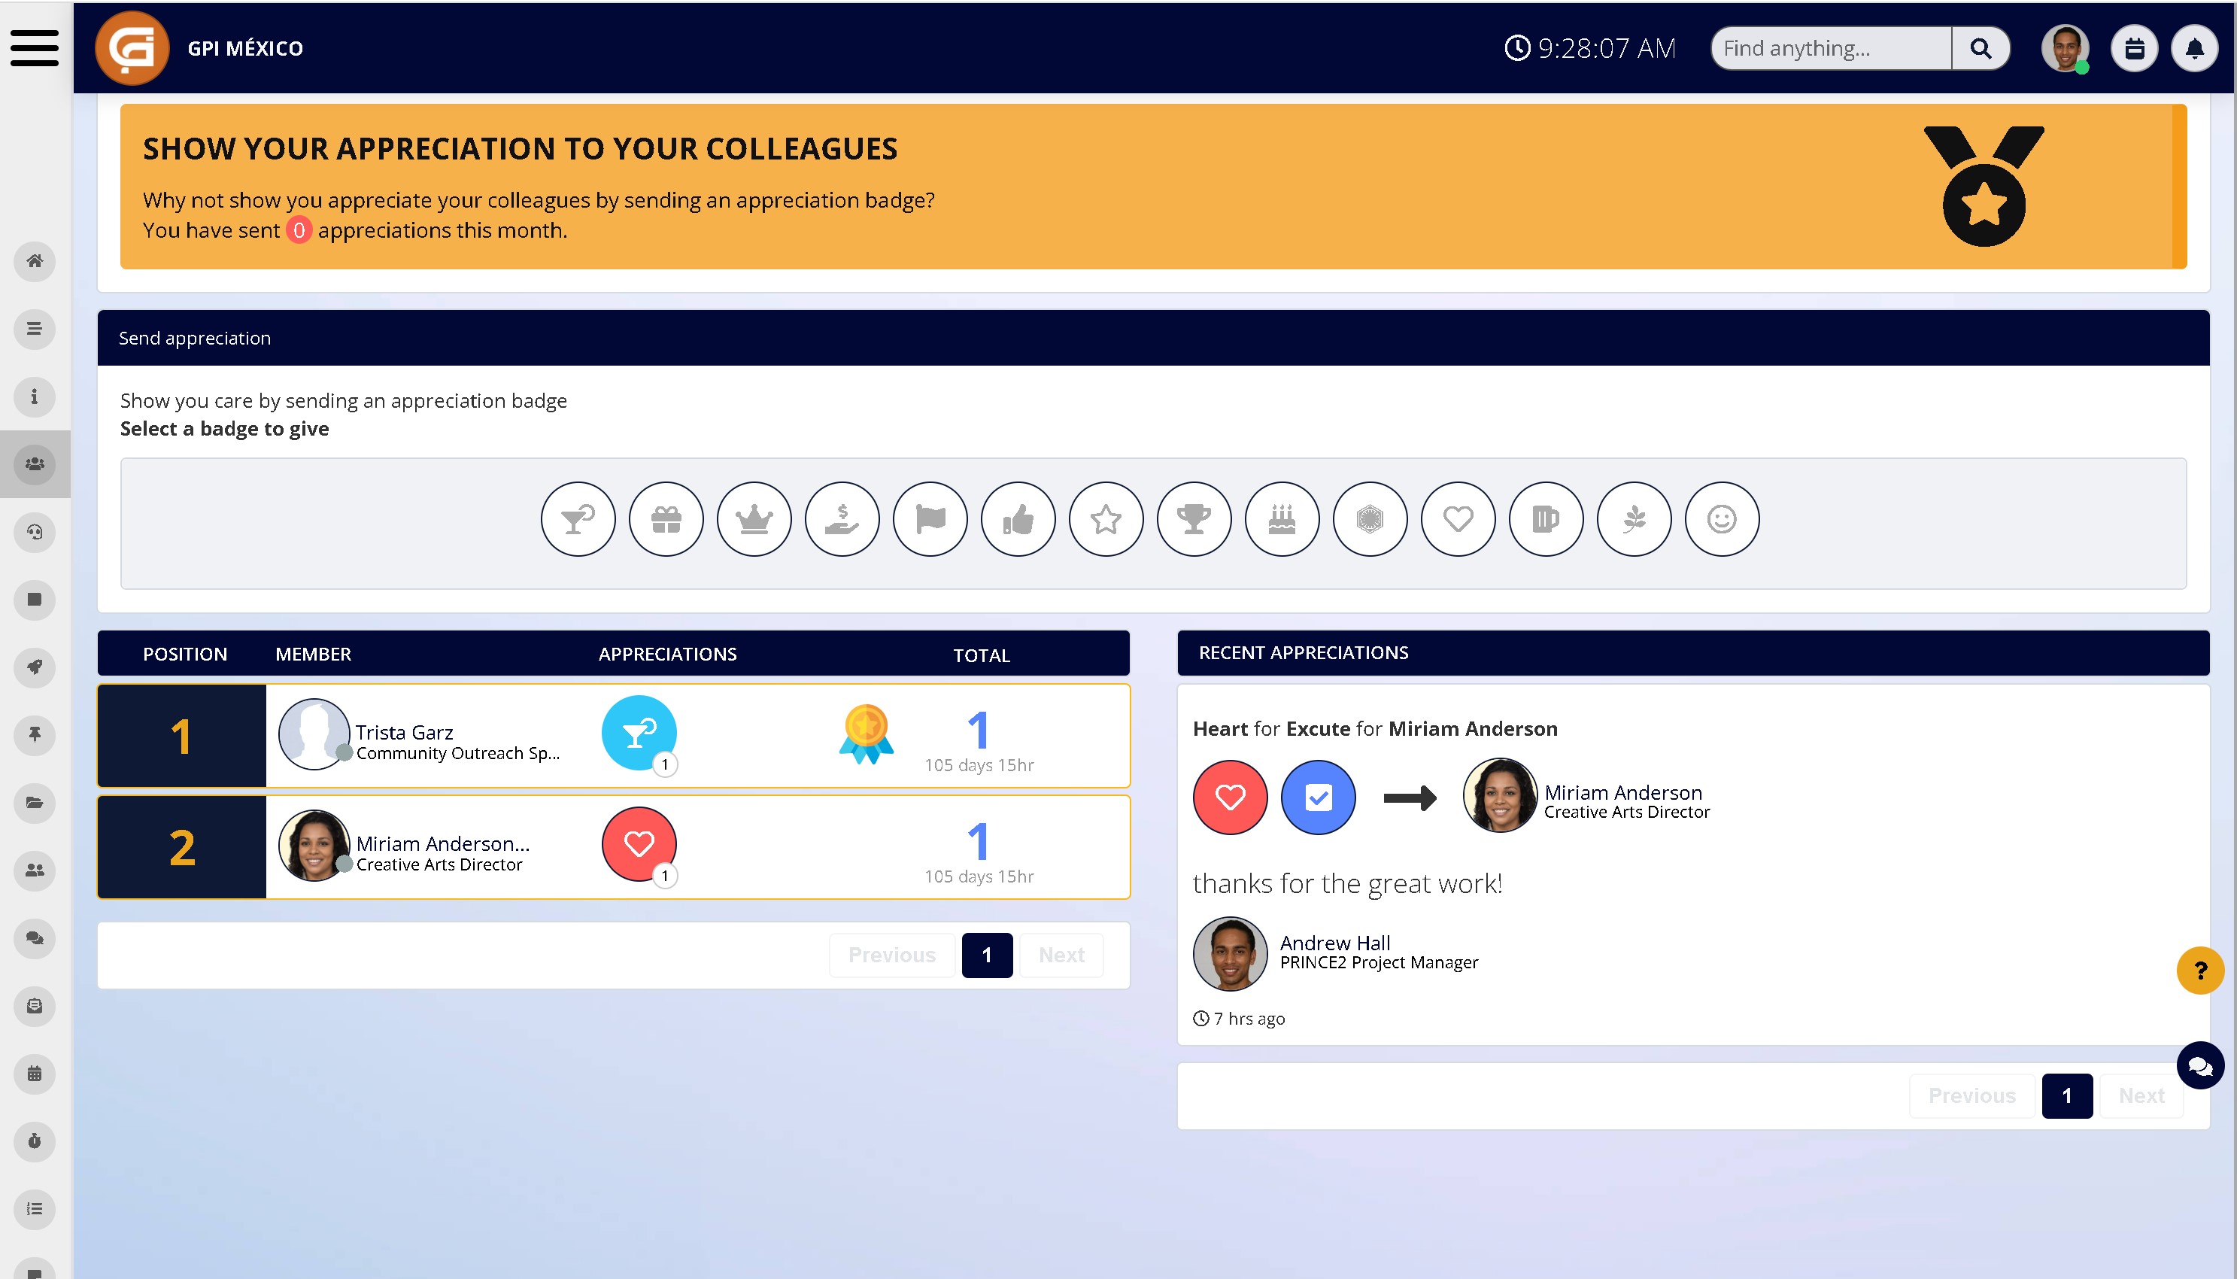Click the search magnifier button
Screen dimensions: 2237x1279
[x=1981, y=48]
